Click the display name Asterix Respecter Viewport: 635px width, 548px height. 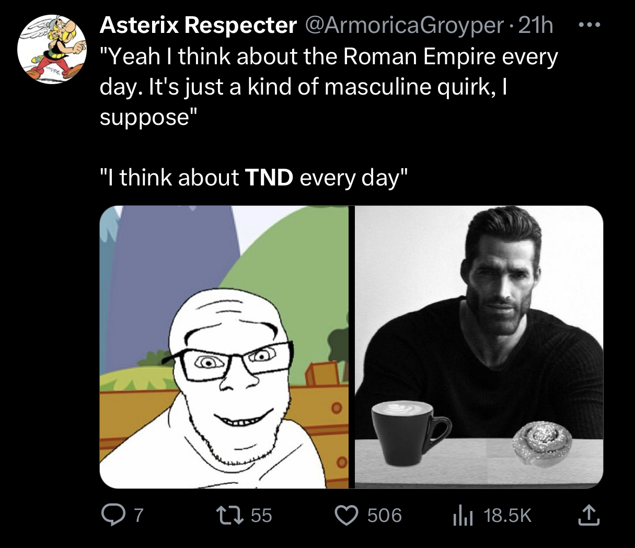point(198,25)
